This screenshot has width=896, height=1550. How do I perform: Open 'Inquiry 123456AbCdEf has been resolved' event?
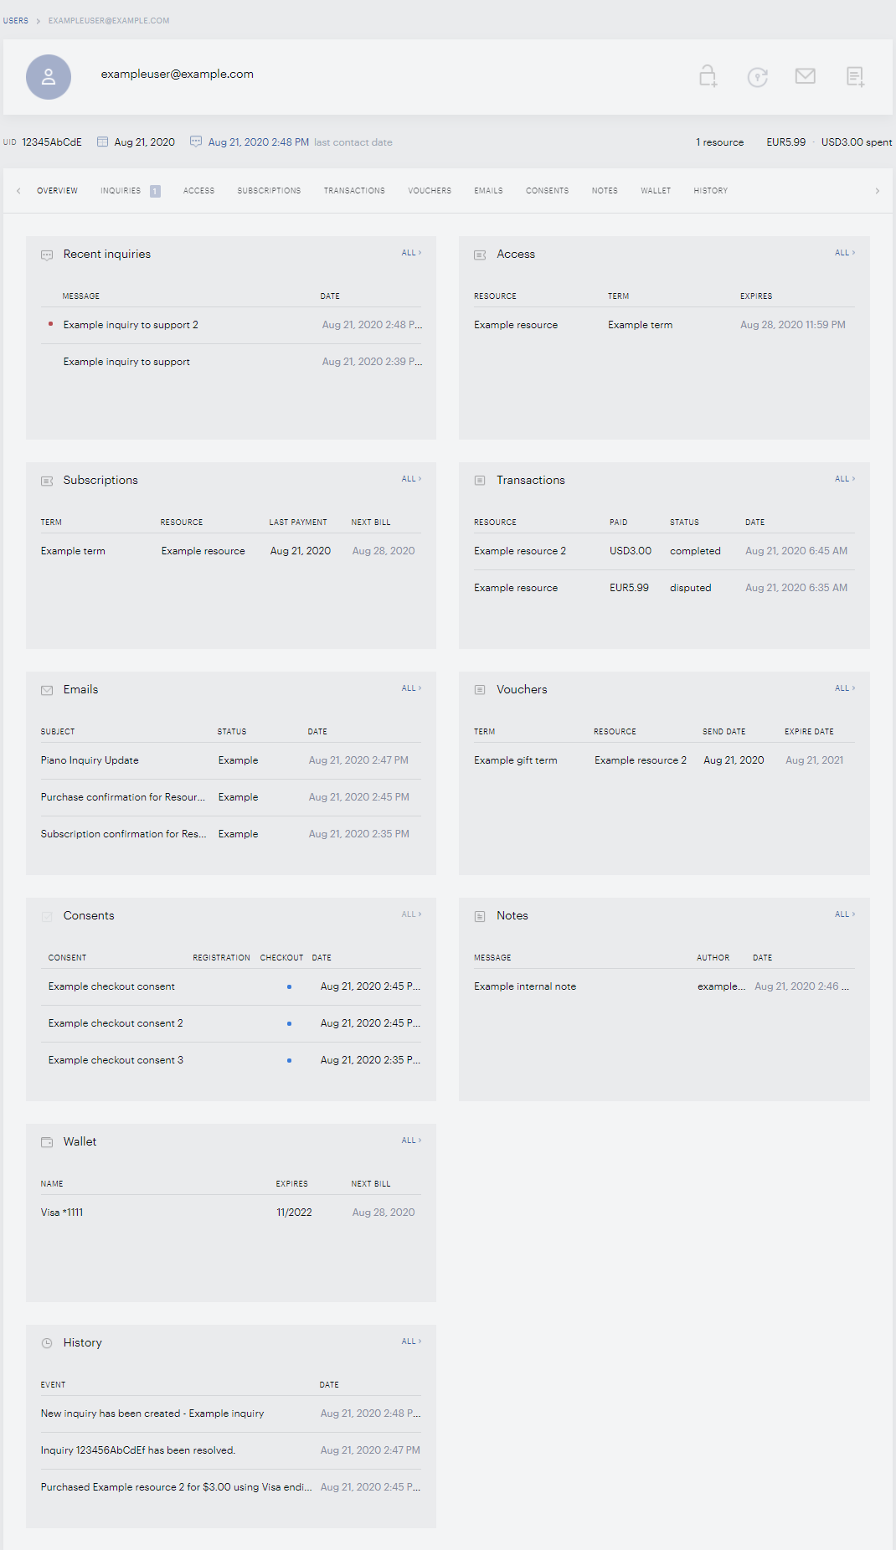pyautogui.click(x=138, y=1450)
